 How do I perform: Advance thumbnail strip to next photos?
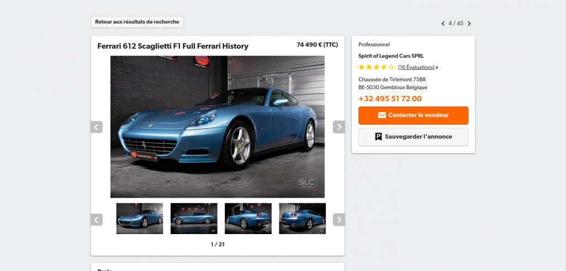click(339, 220)
